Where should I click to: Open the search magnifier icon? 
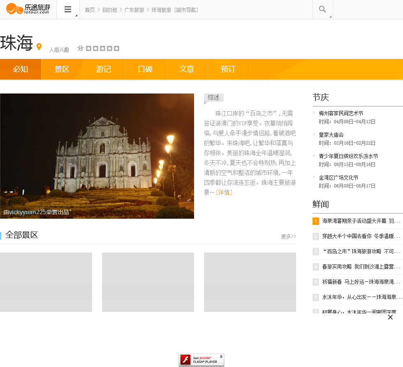pos(322,9)
